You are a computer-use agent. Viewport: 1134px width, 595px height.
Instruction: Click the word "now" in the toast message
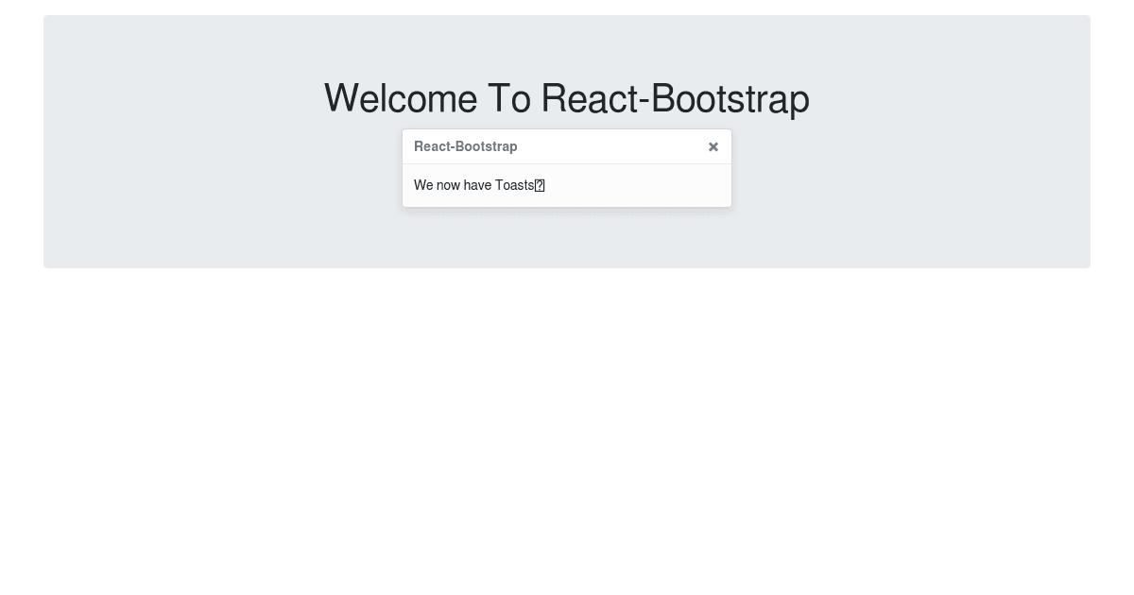click(448, 185)
